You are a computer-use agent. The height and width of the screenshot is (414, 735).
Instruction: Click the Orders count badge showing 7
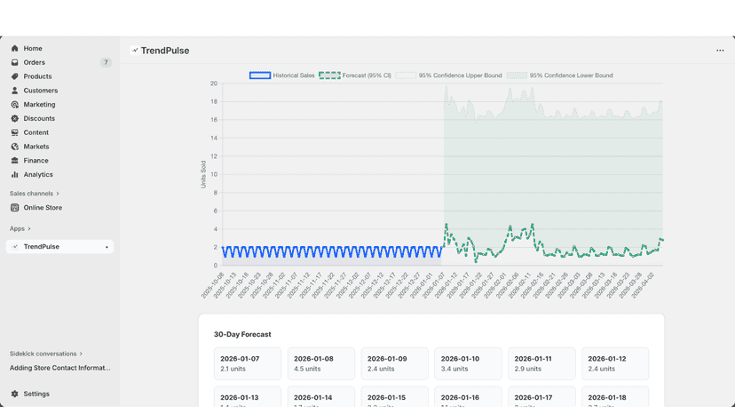click(106, 62)
